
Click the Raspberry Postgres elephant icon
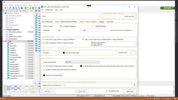pyautogui.click(x=6, y=13)
